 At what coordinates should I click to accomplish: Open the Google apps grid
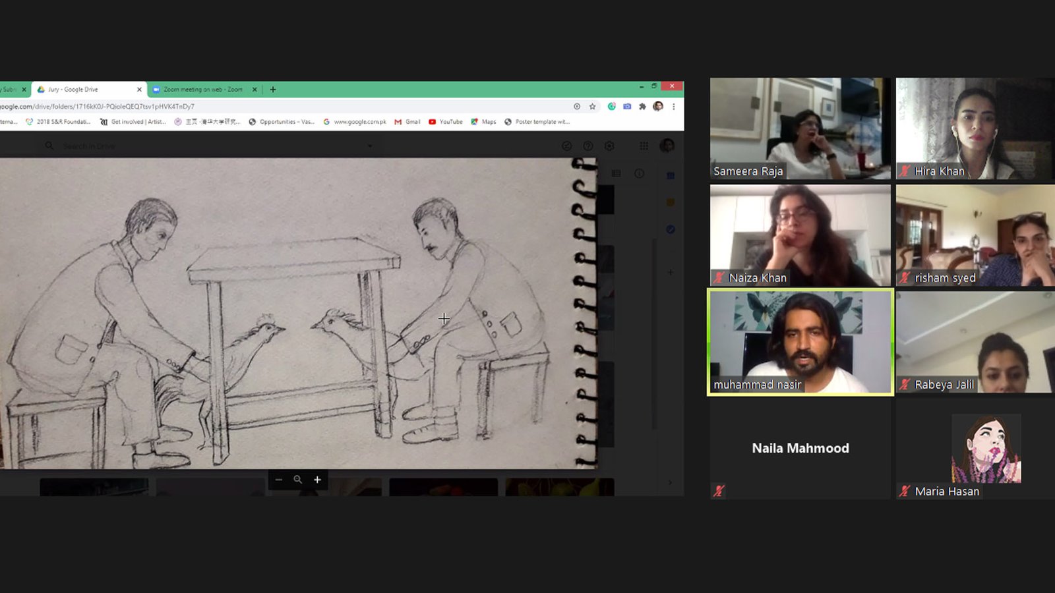point(644,146)
